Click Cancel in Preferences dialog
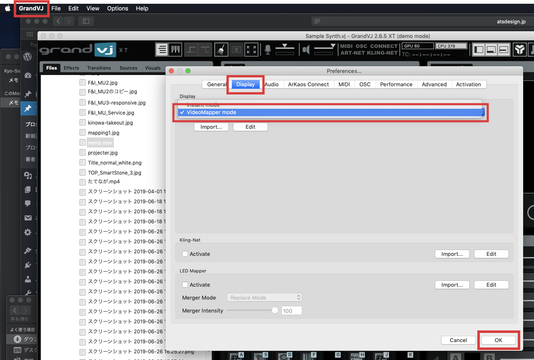Screen dimensions: 534x360 pyautogui.click(x=459, y=340)
